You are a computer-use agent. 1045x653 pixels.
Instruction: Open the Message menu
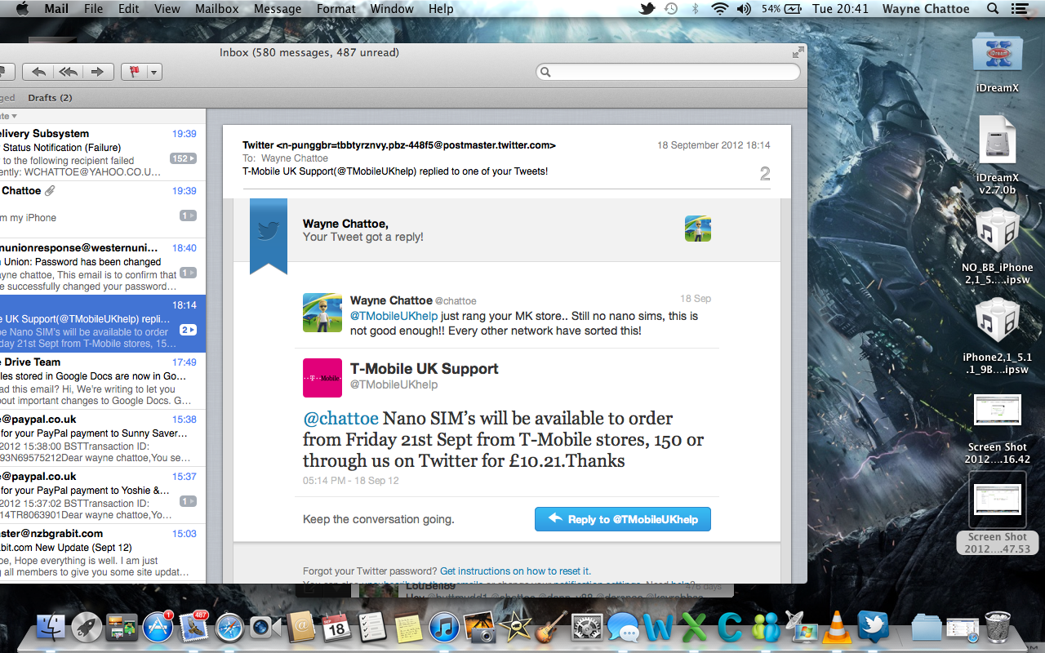point(278,9)
